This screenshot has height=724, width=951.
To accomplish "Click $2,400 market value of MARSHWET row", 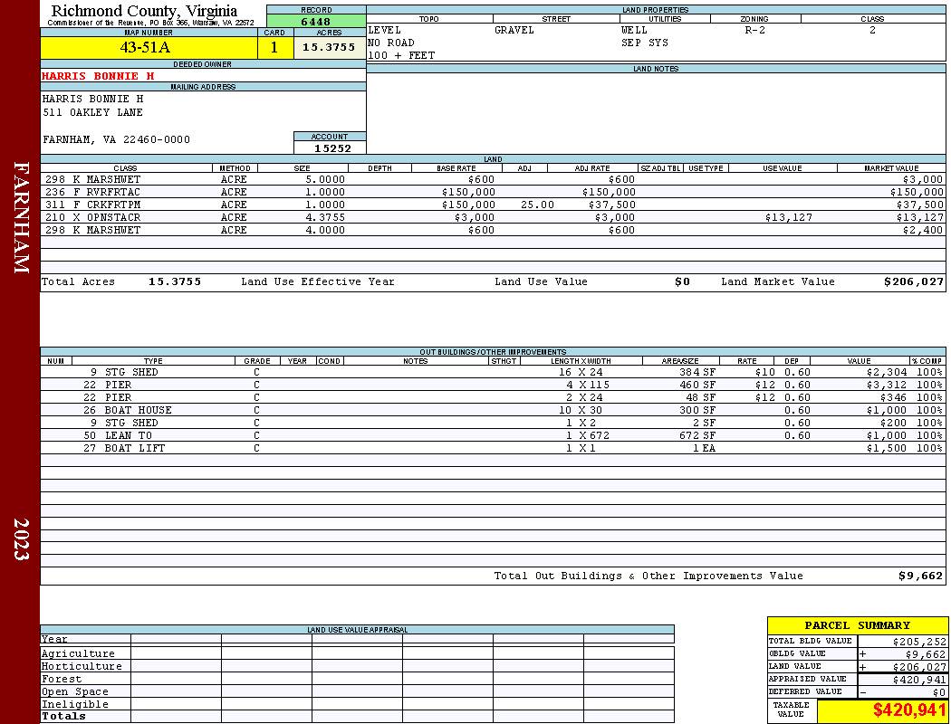I will point(923,230).
